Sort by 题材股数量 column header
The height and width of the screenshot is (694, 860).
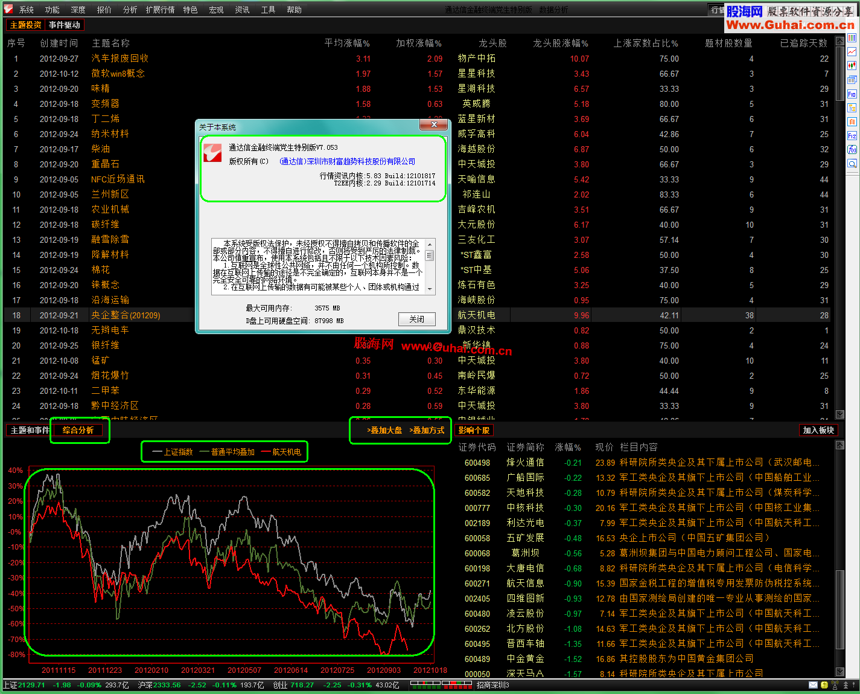click(728, 43)
